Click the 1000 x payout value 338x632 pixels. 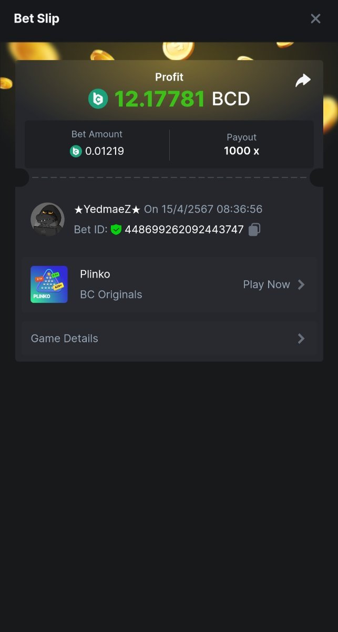tap(241, 151)
